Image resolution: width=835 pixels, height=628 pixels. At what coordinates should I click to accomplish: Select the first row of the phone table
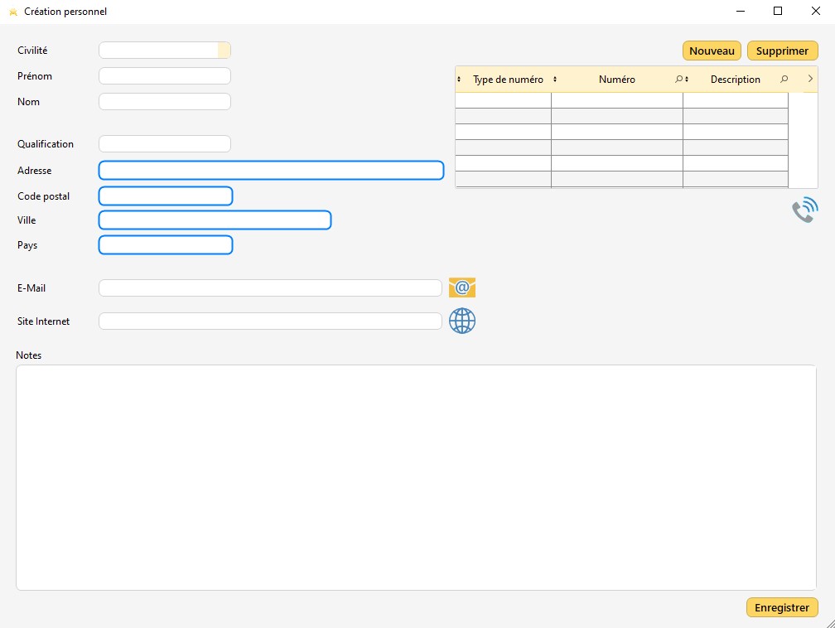pos(616,100)
